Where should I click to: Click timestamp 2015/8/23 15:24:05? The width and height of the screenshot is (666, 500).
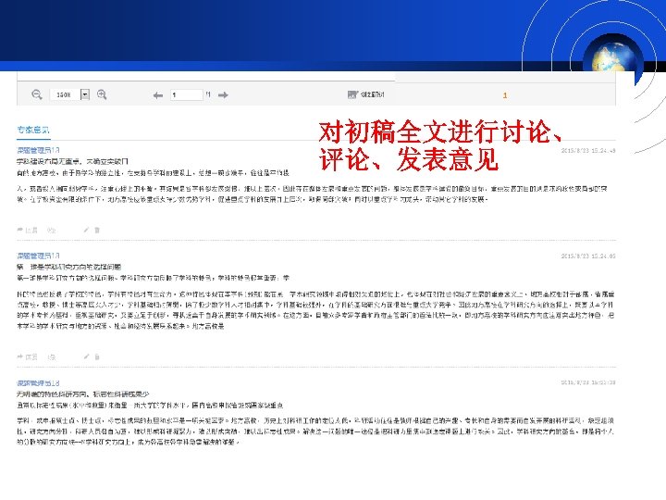(588, 256)
